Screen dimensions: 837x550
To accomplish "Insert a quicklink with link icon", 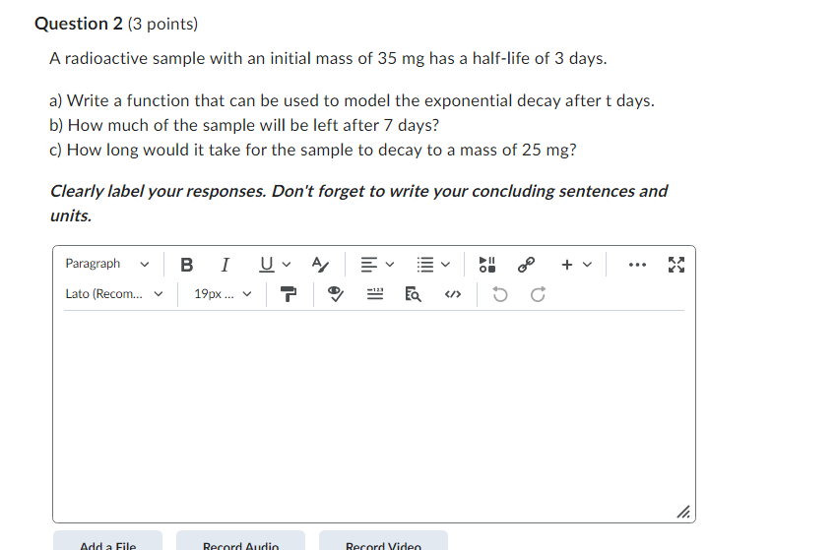I will (527, 265).
